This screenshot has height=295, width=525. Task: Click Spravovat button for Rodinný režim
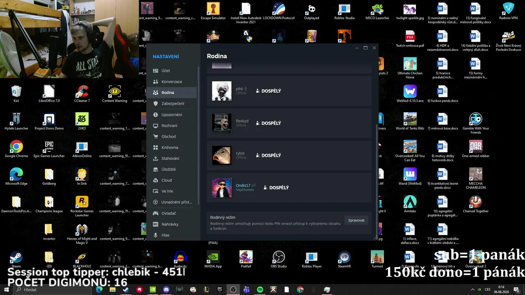[356, 220]
